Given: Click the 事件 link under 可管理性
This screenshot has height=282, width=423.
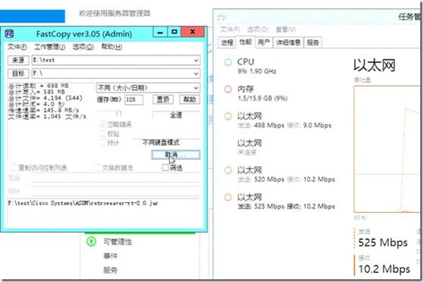Looking at the screenshot, I should pos(110,256).
